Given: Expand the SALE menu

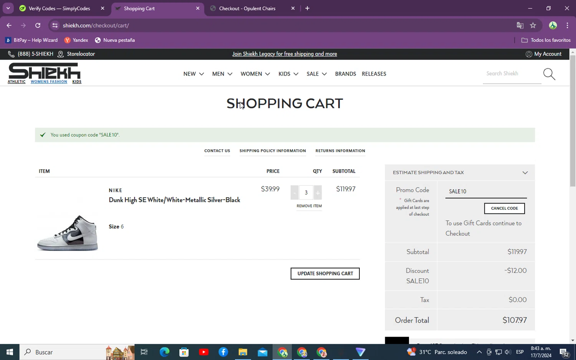Looking at the screenshot, I should coord(317,74).
